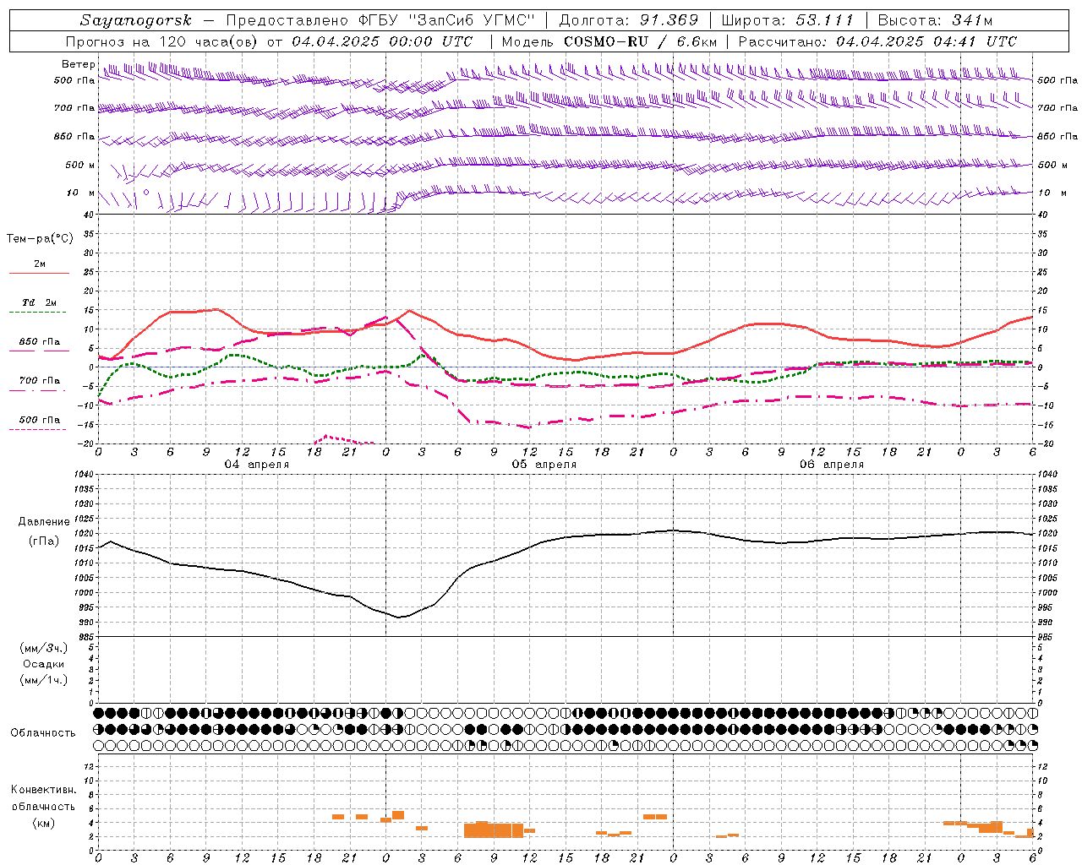Viewport: 1082px width, 865px height.
Task: Select the 'Прогноз на 120 часа(ов)' forecast text
Action: coord(162,41)
